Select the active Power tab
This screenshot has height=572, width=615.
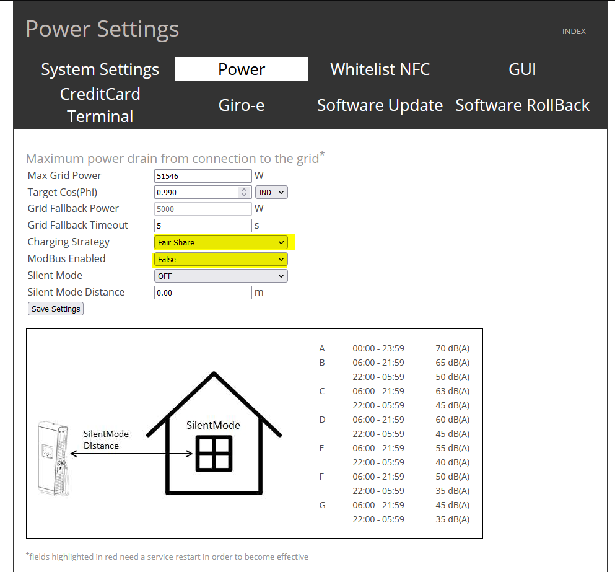pos(241,69)
